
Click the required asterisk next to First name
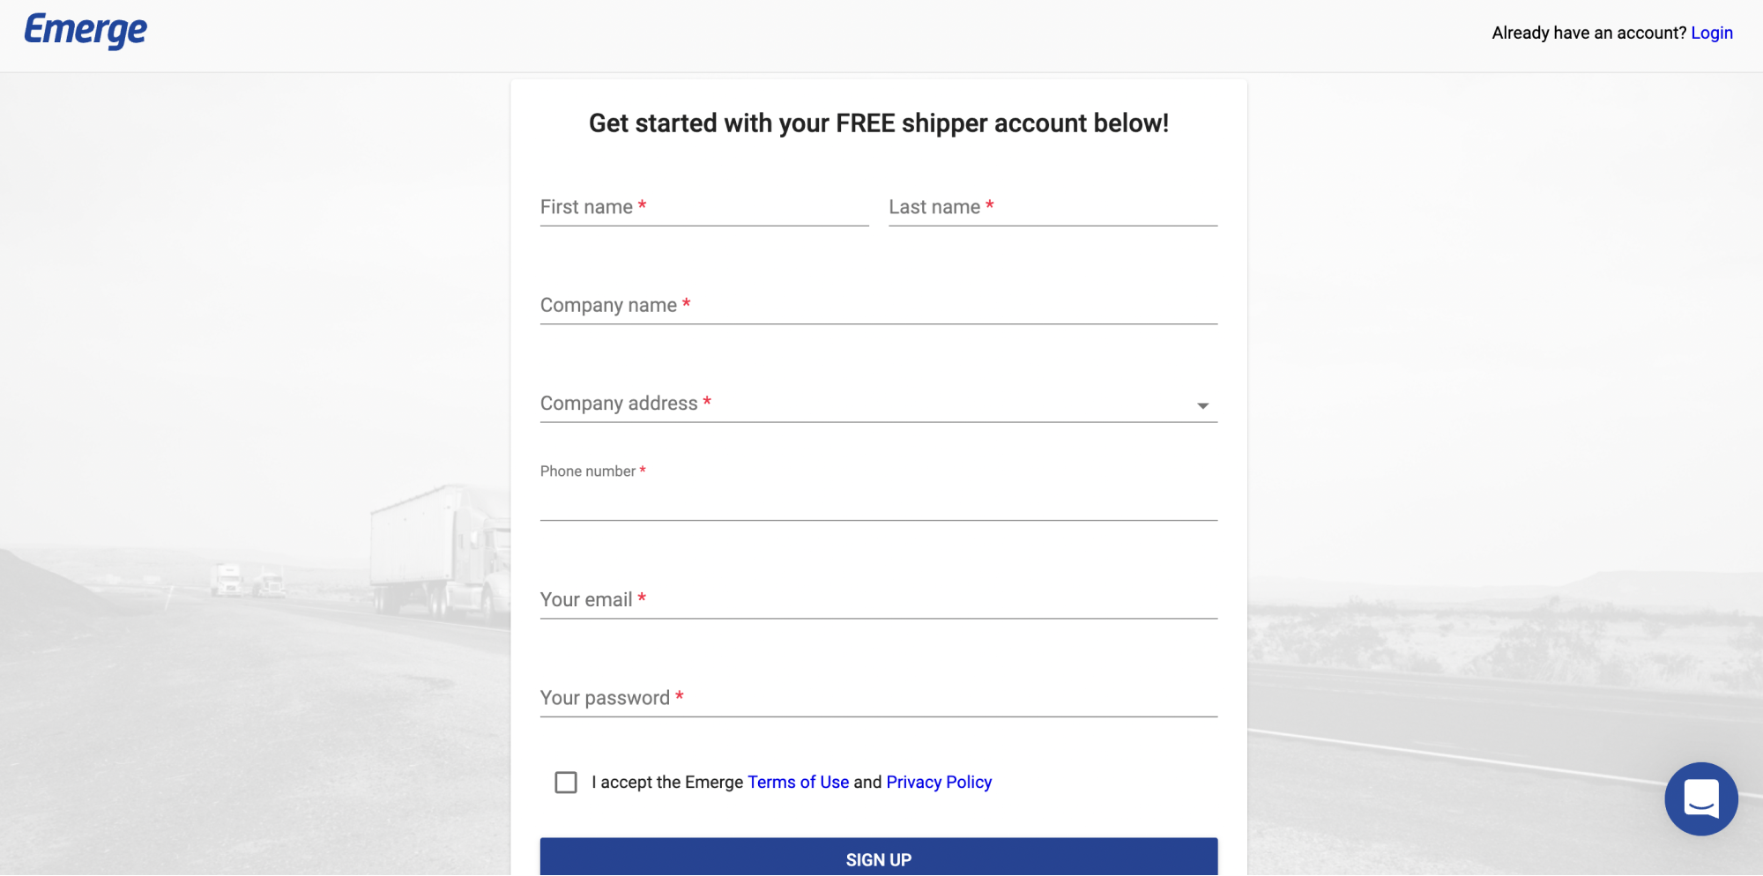[x=642, y=204]
